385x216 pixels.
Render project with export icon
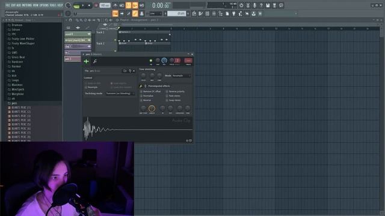[x=274, y=5]
